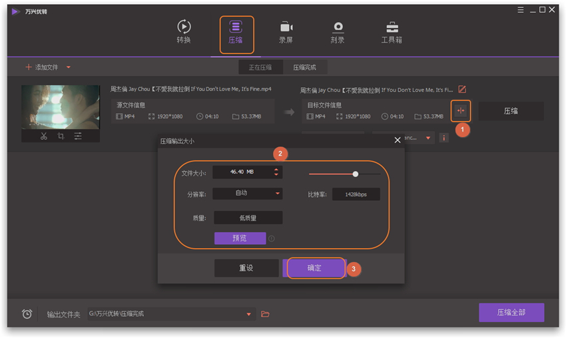Viewport: 566px width, 338px height.
Task: Click the red rename edit icon by the filename
Action: 462,89
